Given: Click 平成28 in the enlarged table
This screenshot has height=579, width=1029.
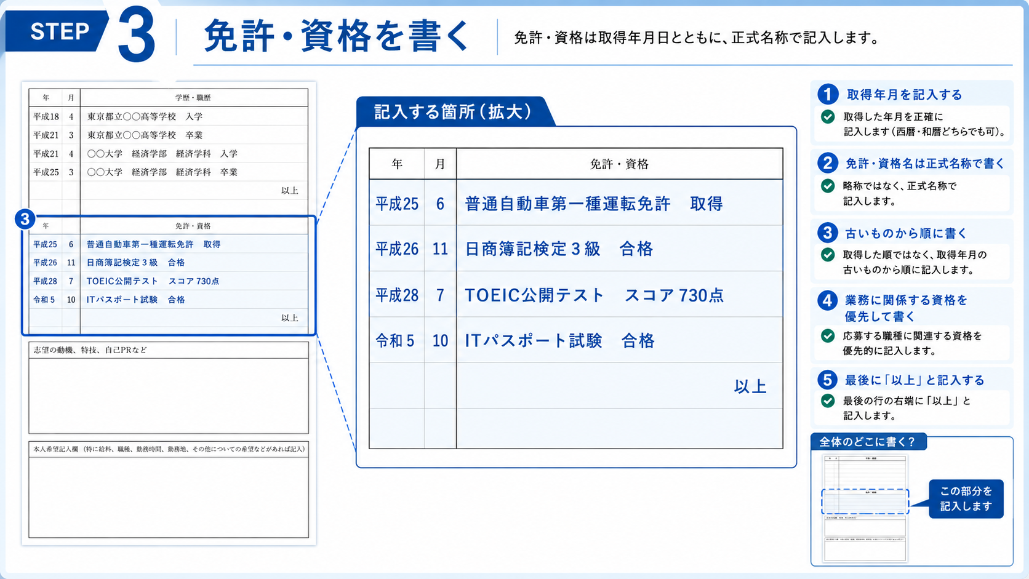Looking at the screenshot, I should 397,295.
